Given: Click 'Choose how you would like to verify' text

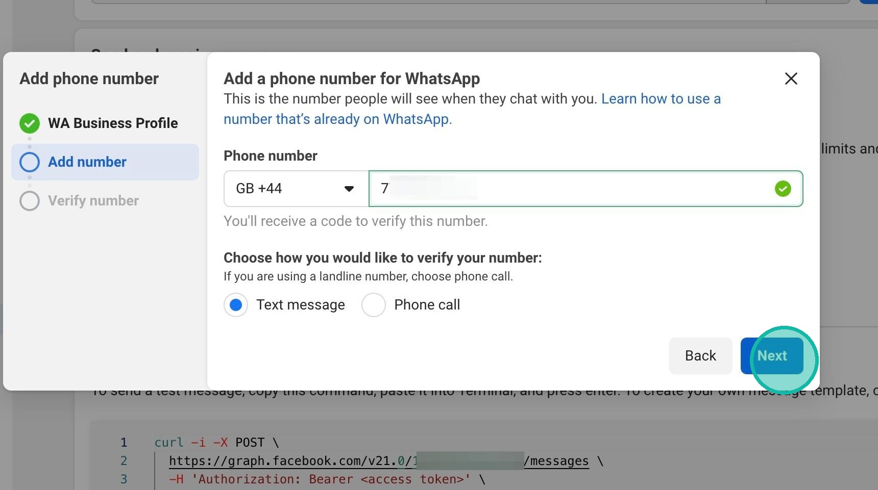Looking at the screenshot, I should pyautogui.click(x=383, y=258).
